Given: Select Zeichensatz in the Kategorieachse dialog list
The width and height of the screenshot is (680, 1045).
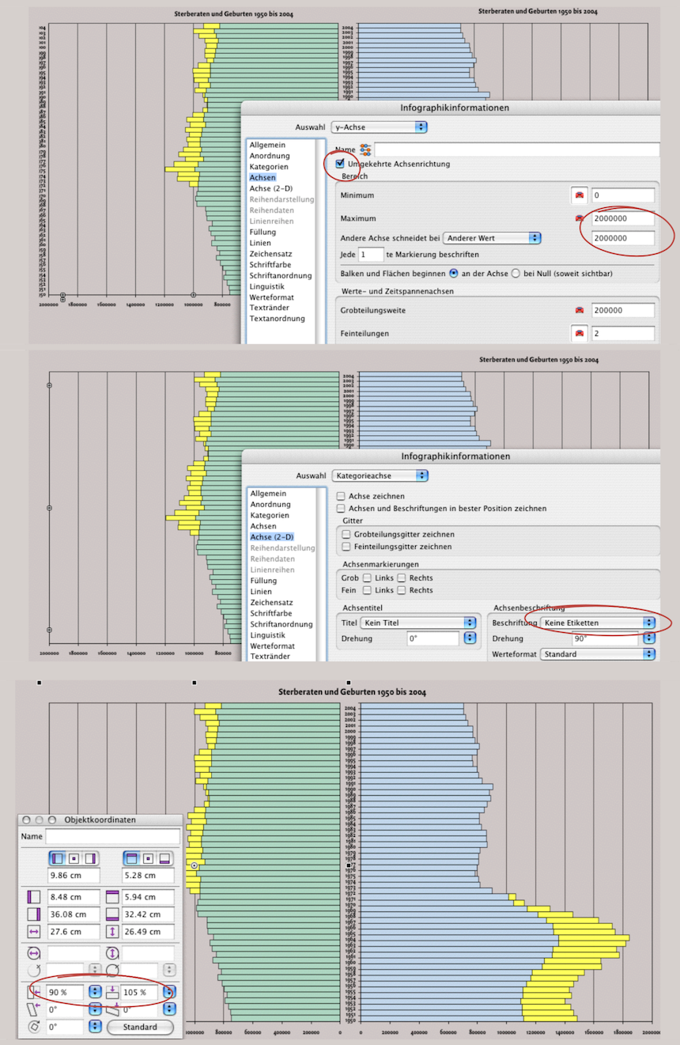Looking at the screenshot, I should (x=270, y=602).
